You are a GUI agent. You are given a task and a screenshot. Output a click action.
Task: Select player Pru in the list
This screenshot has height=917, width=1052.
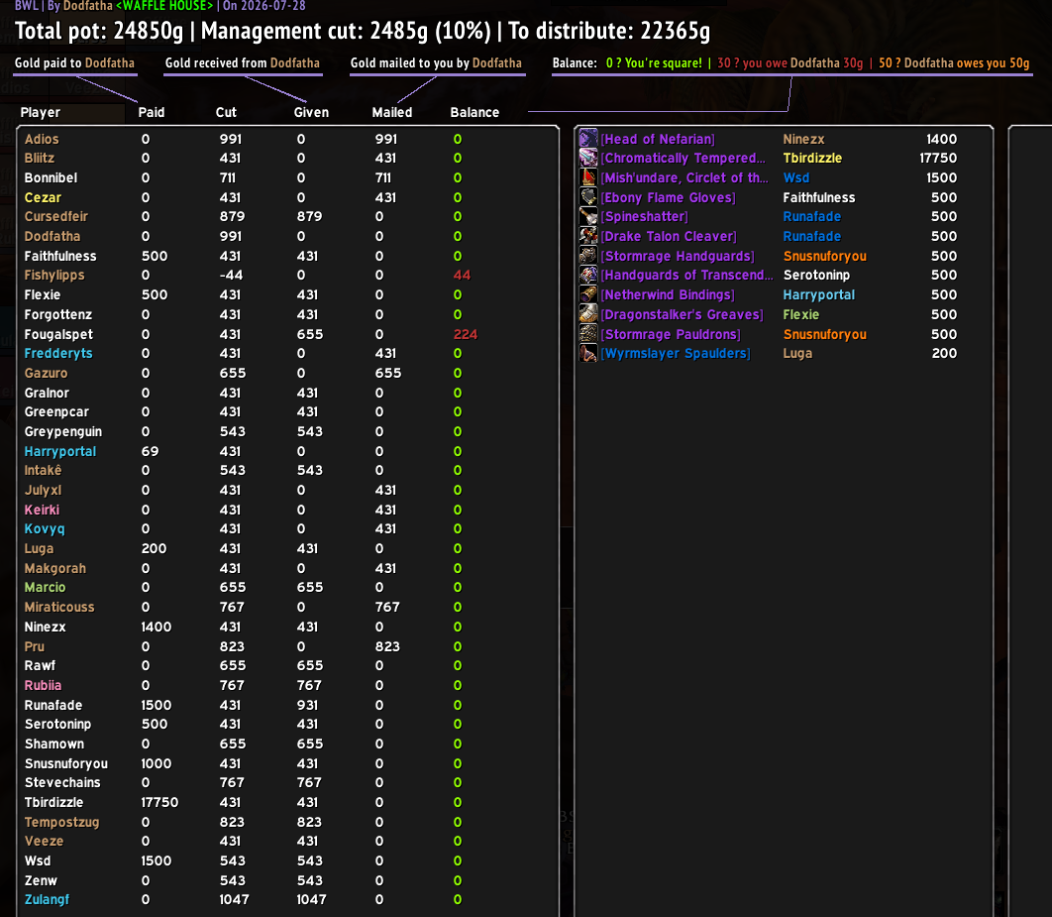35,647
